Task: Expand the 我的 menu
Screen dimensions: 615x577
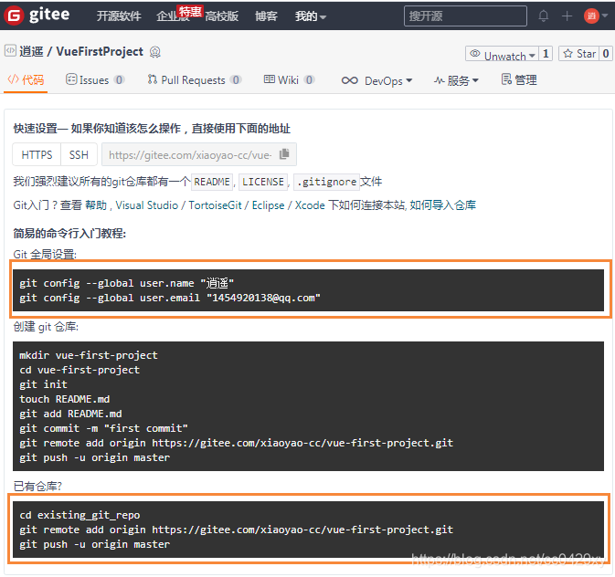Action: click(x=311, y=16)
